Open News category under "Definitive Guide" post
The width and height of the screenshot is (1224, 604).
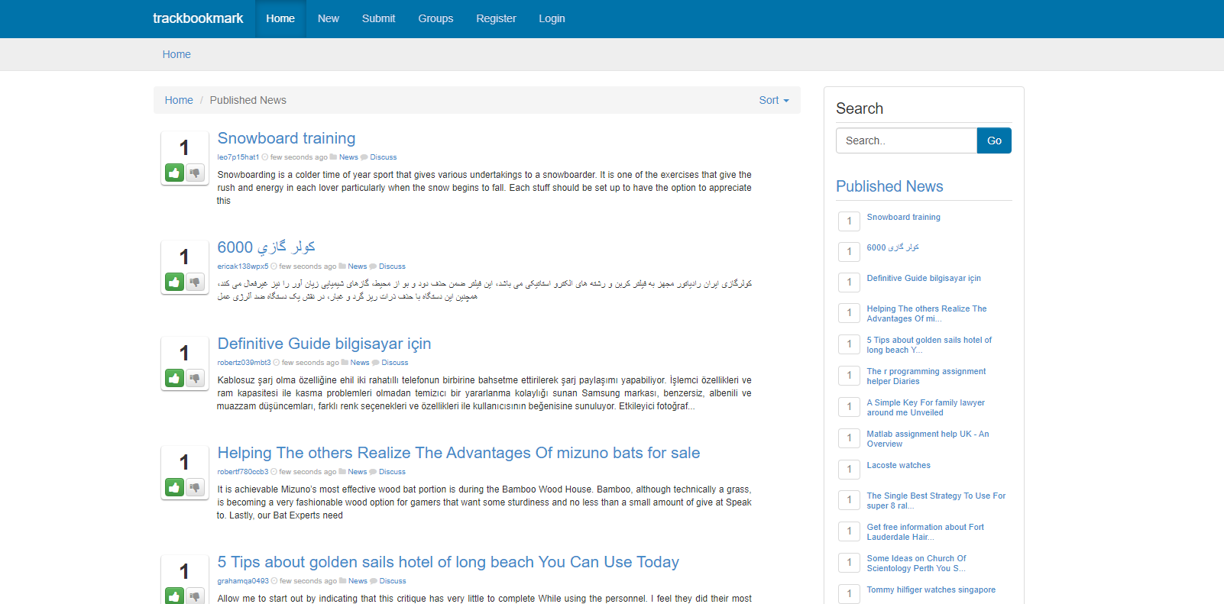[x=360, y=363]
